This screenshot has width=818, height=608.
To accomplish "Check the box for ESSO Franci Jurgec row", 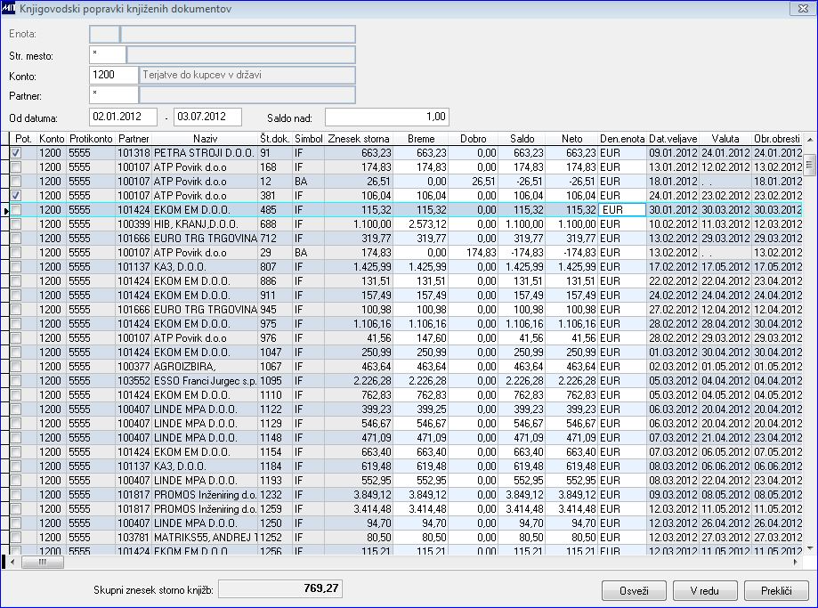I will 18,379.
